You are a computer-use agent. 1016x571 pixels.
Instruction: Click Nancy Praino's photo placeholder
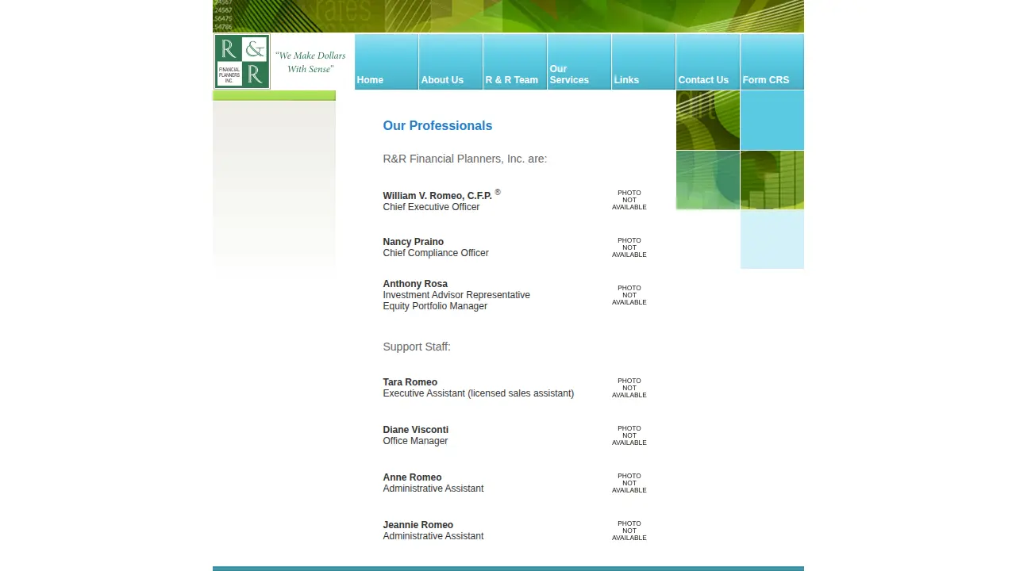coord(629,247)
